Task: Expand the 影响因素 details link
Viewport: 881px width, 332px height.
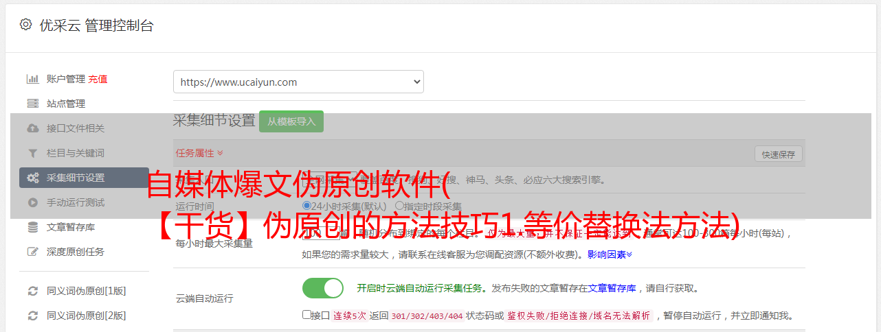Action: click(610, 254)
